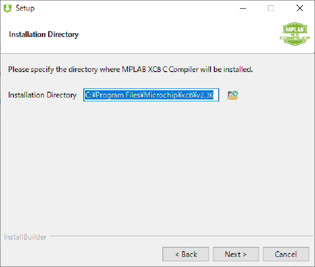Click the 'Installation Directory' heading
315x267 pixels.
pos(44,35)
